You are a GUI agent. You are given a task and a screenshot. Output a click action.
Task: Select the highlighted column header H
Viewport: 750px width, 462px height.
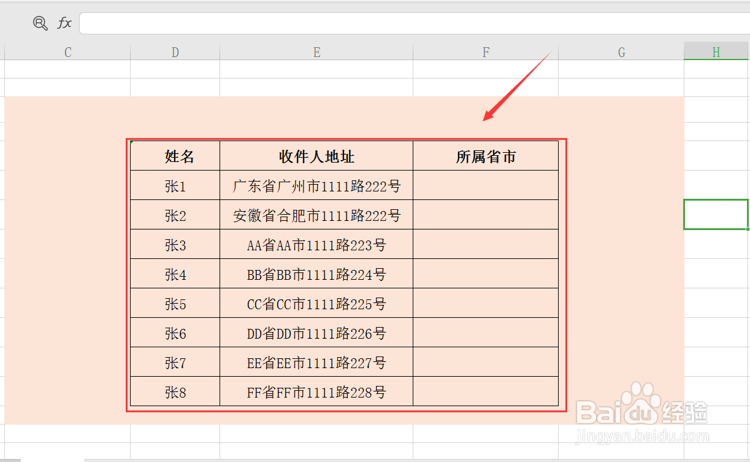point(716,52)
